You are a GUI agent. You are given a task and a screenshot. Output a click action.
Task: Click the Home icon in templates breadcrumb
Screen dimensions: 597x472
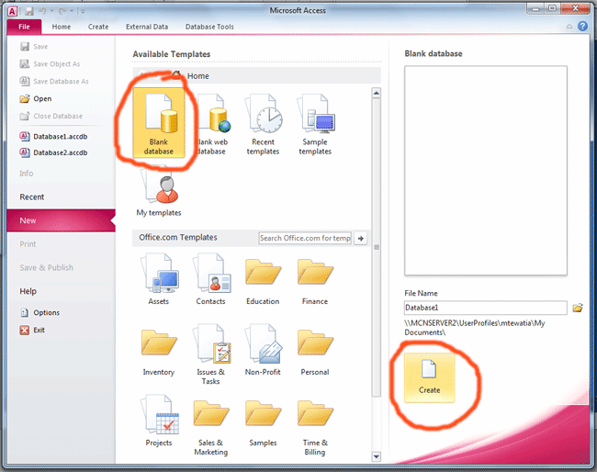pos(176,75)
